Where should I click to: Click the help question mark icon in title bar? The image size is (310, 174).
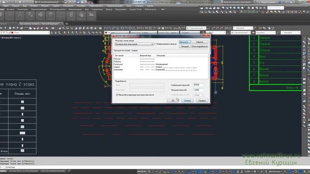[x=291, y=2]
